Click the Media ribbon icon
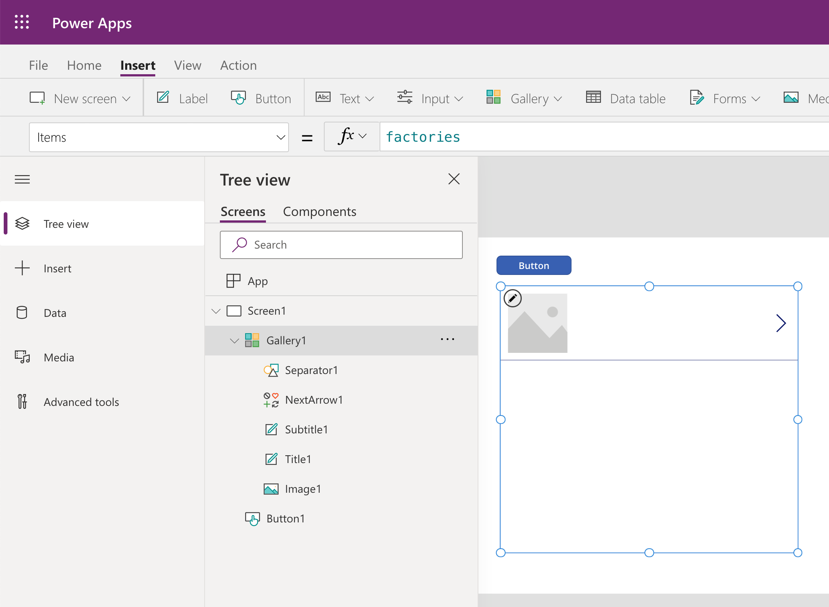This screenshot has height=607, width=829. point(791,98)
